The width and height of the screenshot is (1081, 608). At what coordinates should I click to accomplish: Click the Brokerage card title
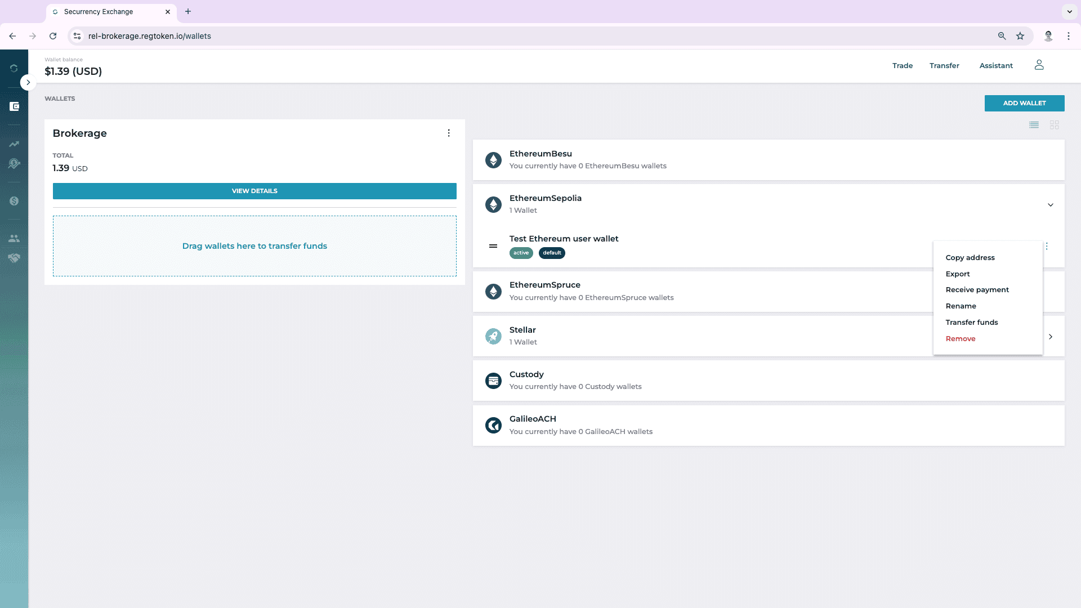79,133
